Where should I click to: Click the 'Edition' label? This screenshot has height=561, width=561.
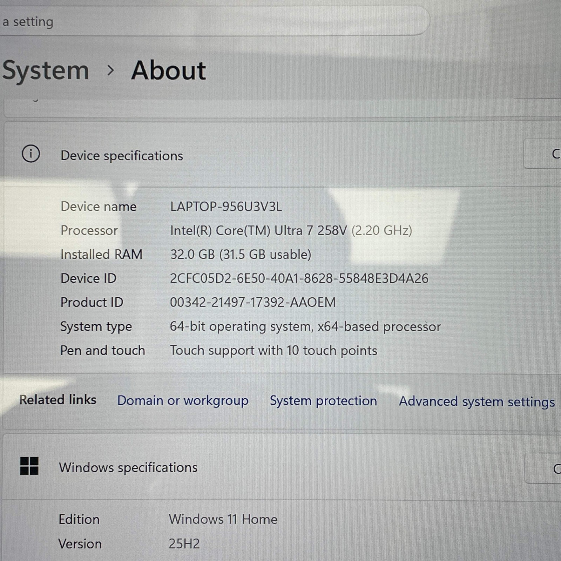(79, 519)
